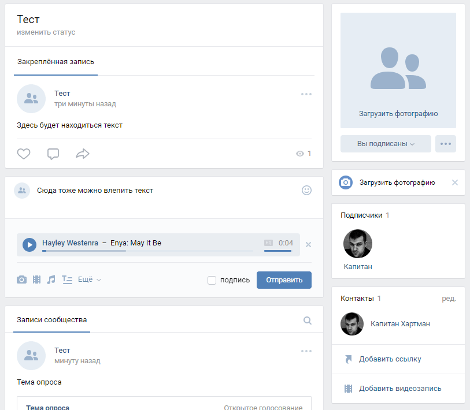This screenshot has height=410, width=470.
Task: Open emoji picker in post composer
Action: pyautogui.click(x=306, y=190)
